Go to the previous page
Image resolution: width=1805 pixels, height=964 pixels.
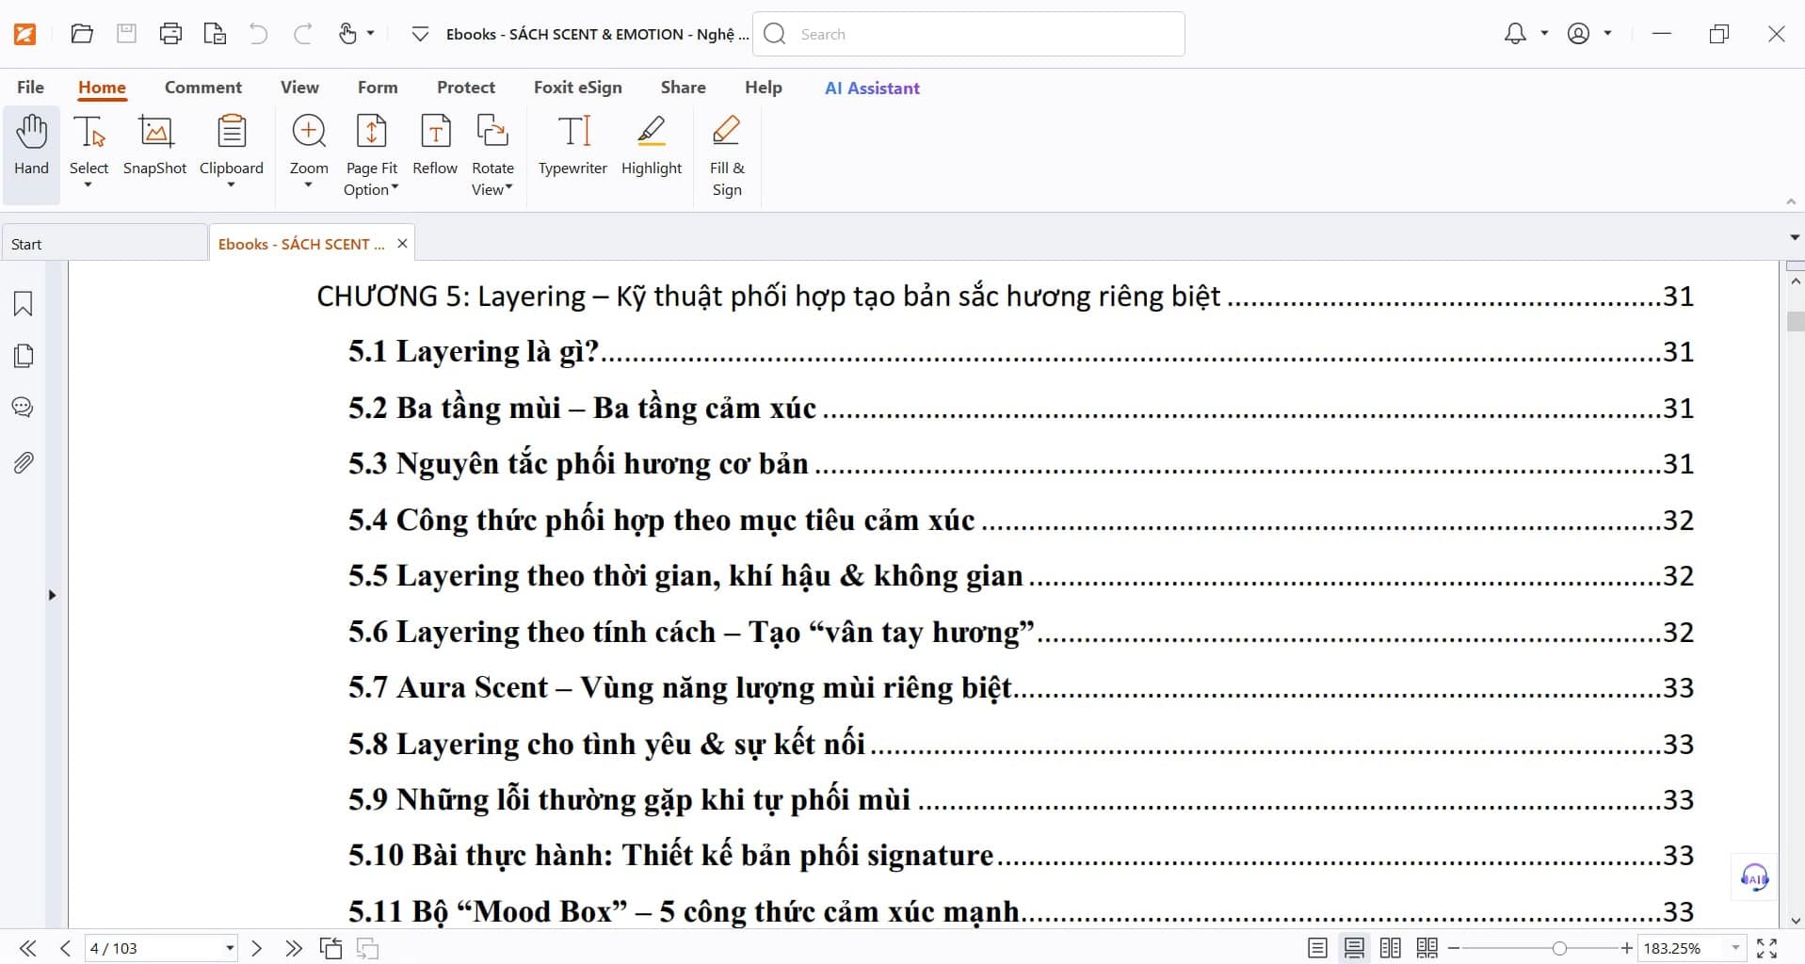[x=65, y=948]
